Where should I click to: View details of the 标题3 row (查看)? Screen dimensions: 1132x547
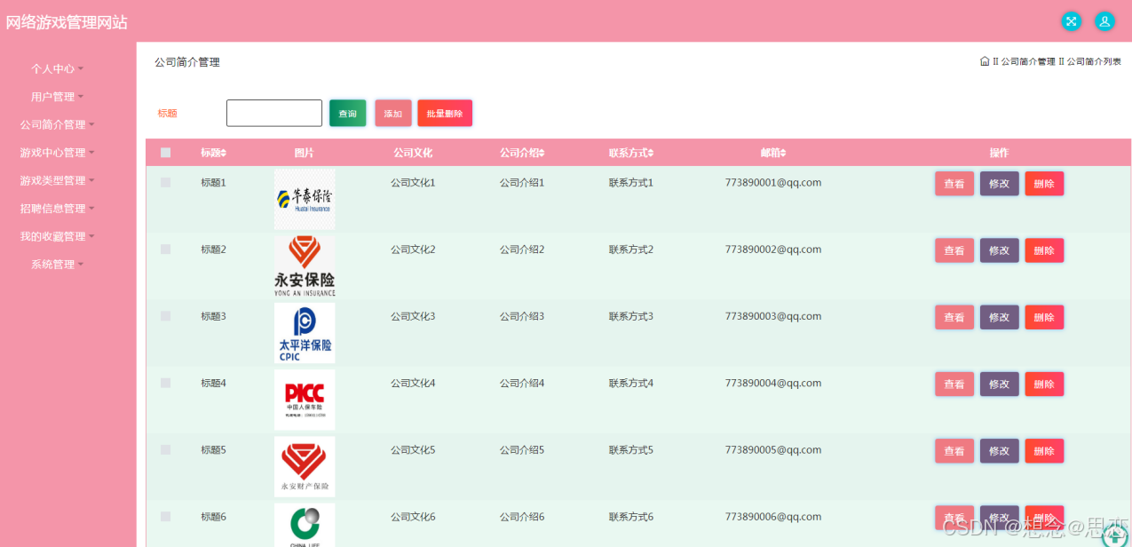point(954,317)
